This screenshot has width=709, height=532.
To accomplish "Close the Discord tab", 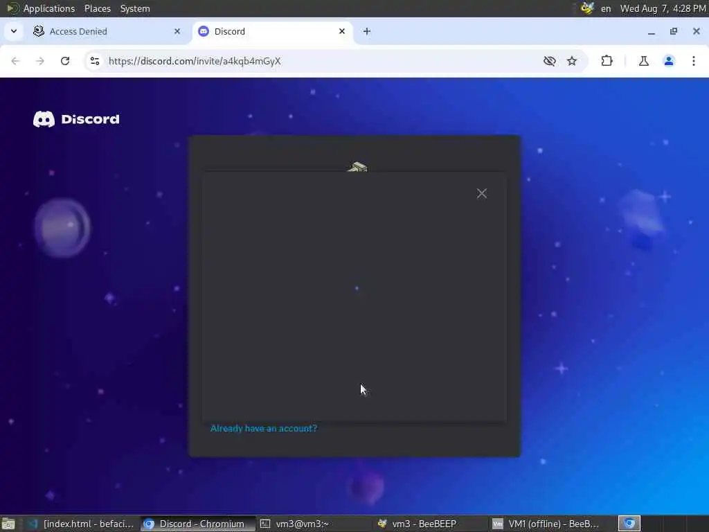I will coord(342,31).
